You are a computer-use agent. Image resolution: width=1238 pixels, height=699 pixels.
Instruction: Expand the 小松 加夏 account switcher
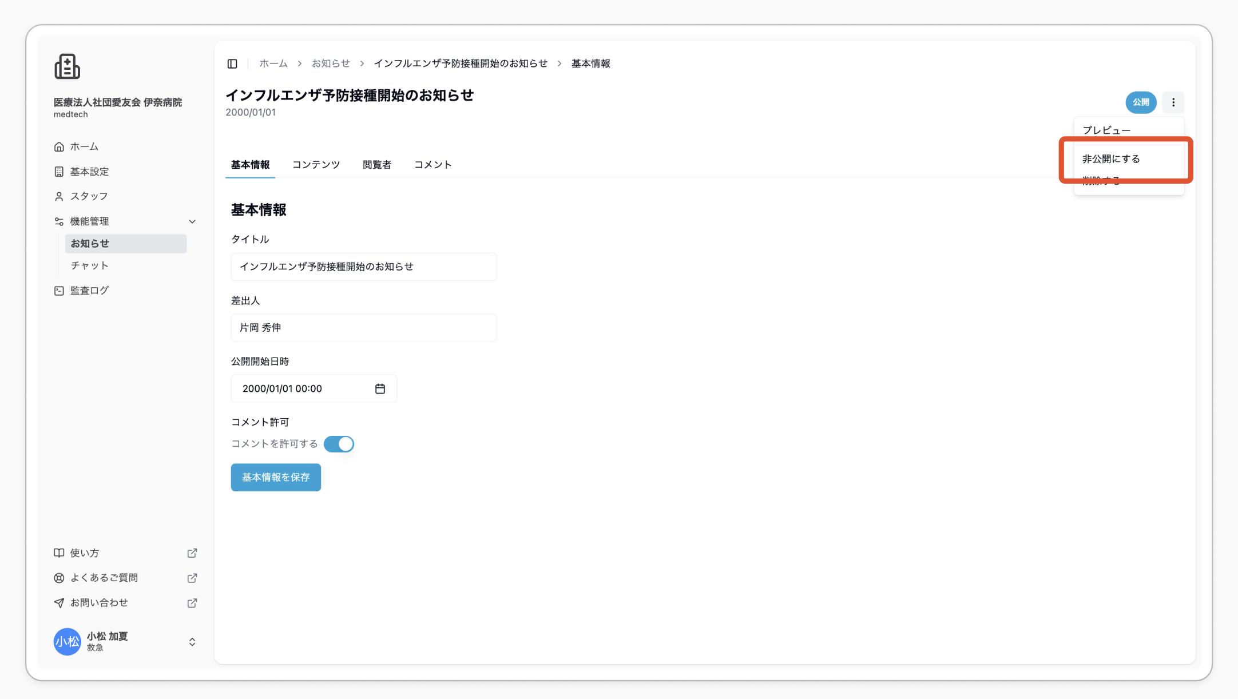coord(192,642)
